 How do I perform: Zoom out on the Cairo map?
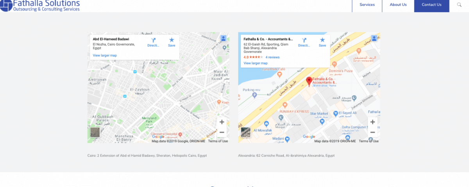(x=222, y=132)
